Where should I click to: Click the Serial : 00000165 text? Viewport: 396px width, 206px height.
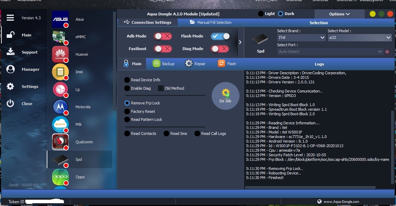coord(24,185)
